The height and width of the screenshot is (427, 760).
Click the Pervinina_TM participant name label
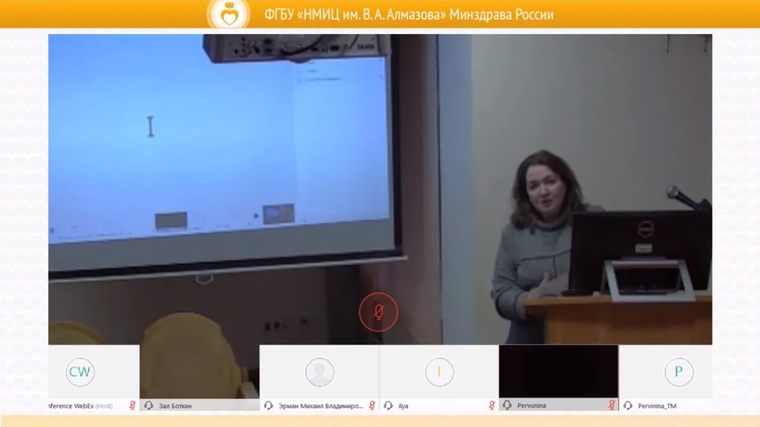[x=657, y=405]
